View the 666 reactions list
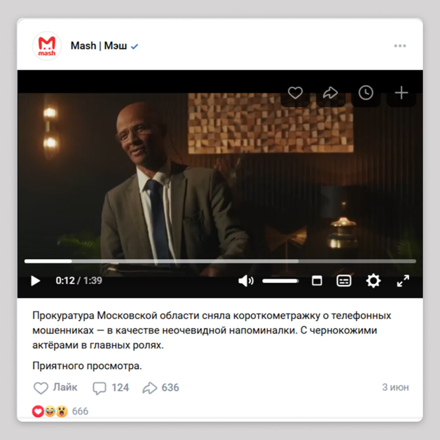Image resolution: width=440 pixels, height=440 pixels. point(60,411)
